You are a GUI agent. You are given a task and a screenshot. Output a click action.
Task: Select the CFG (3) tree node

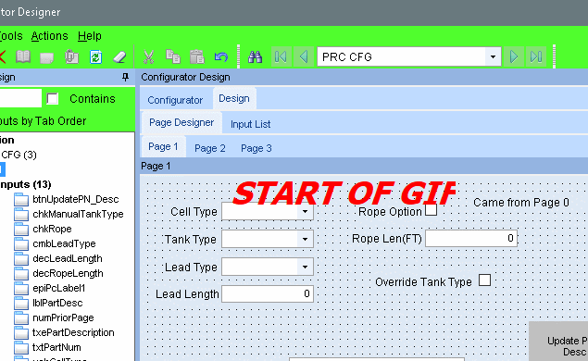(19, 155)
